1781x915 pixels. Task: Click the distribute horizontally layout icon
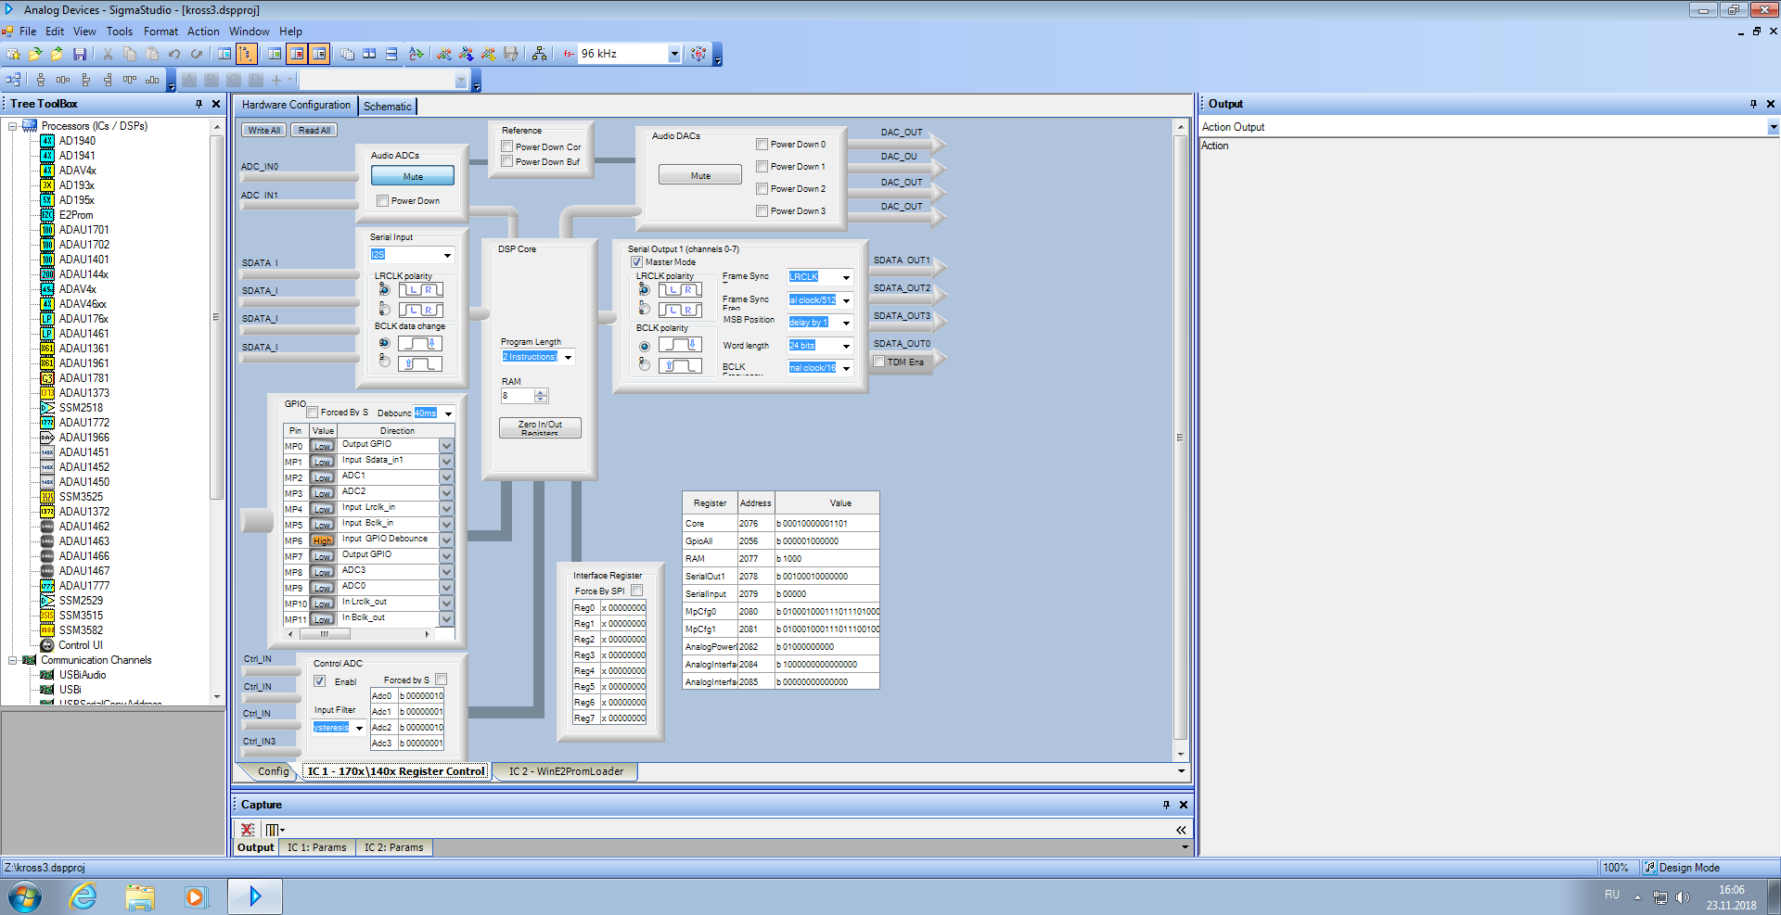pyautogui.click(x=63, y=80)
